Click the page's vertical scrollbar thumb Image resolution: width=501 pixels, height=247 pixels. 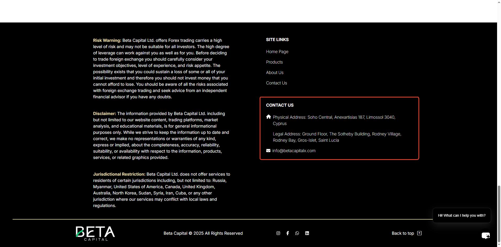(x=499, y=214)
